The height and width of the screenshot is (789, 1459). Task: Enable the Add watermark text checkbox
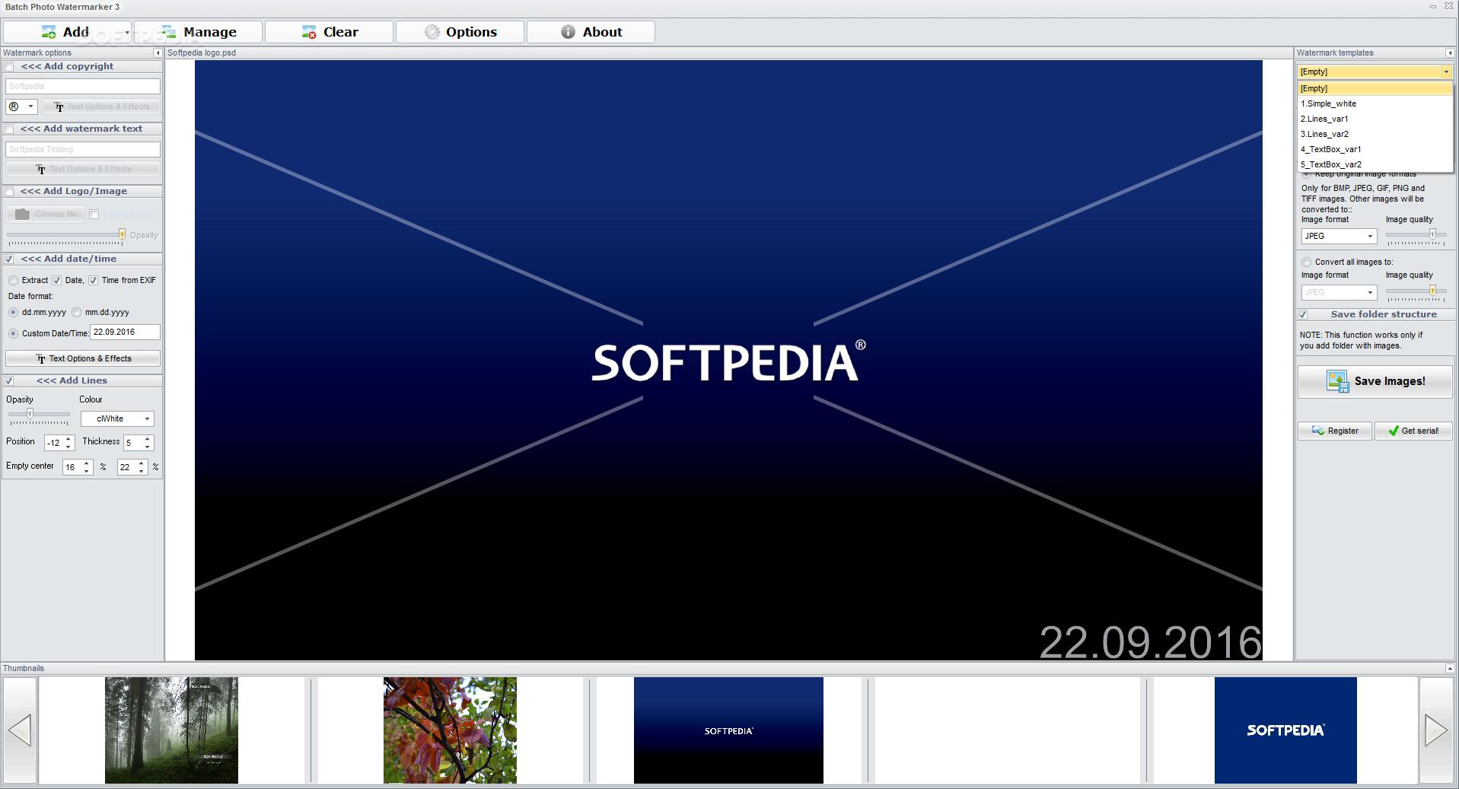pyautogui.click(x=9, y=129)
